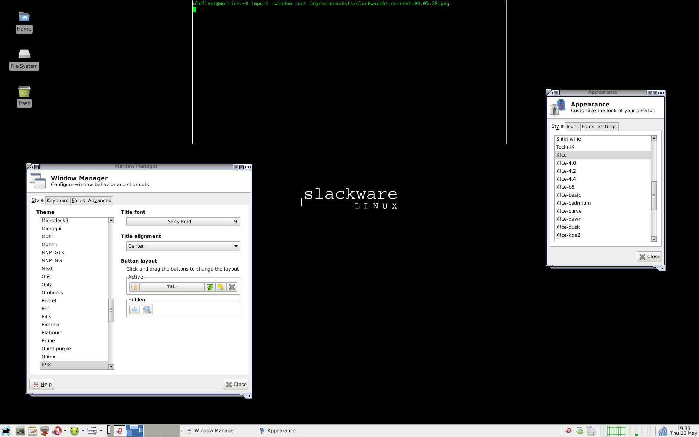
Task: Click the blue plus stick button in Hidden
Action: point(135,310)
